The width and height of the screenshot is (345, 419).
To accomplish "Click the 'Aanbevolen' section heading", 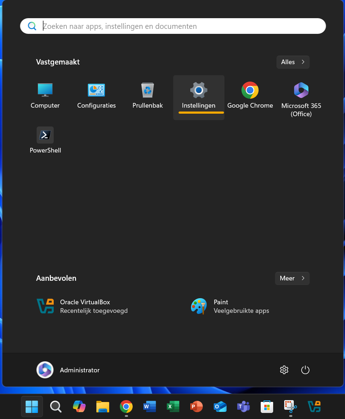I will click(x=56, y=278).
